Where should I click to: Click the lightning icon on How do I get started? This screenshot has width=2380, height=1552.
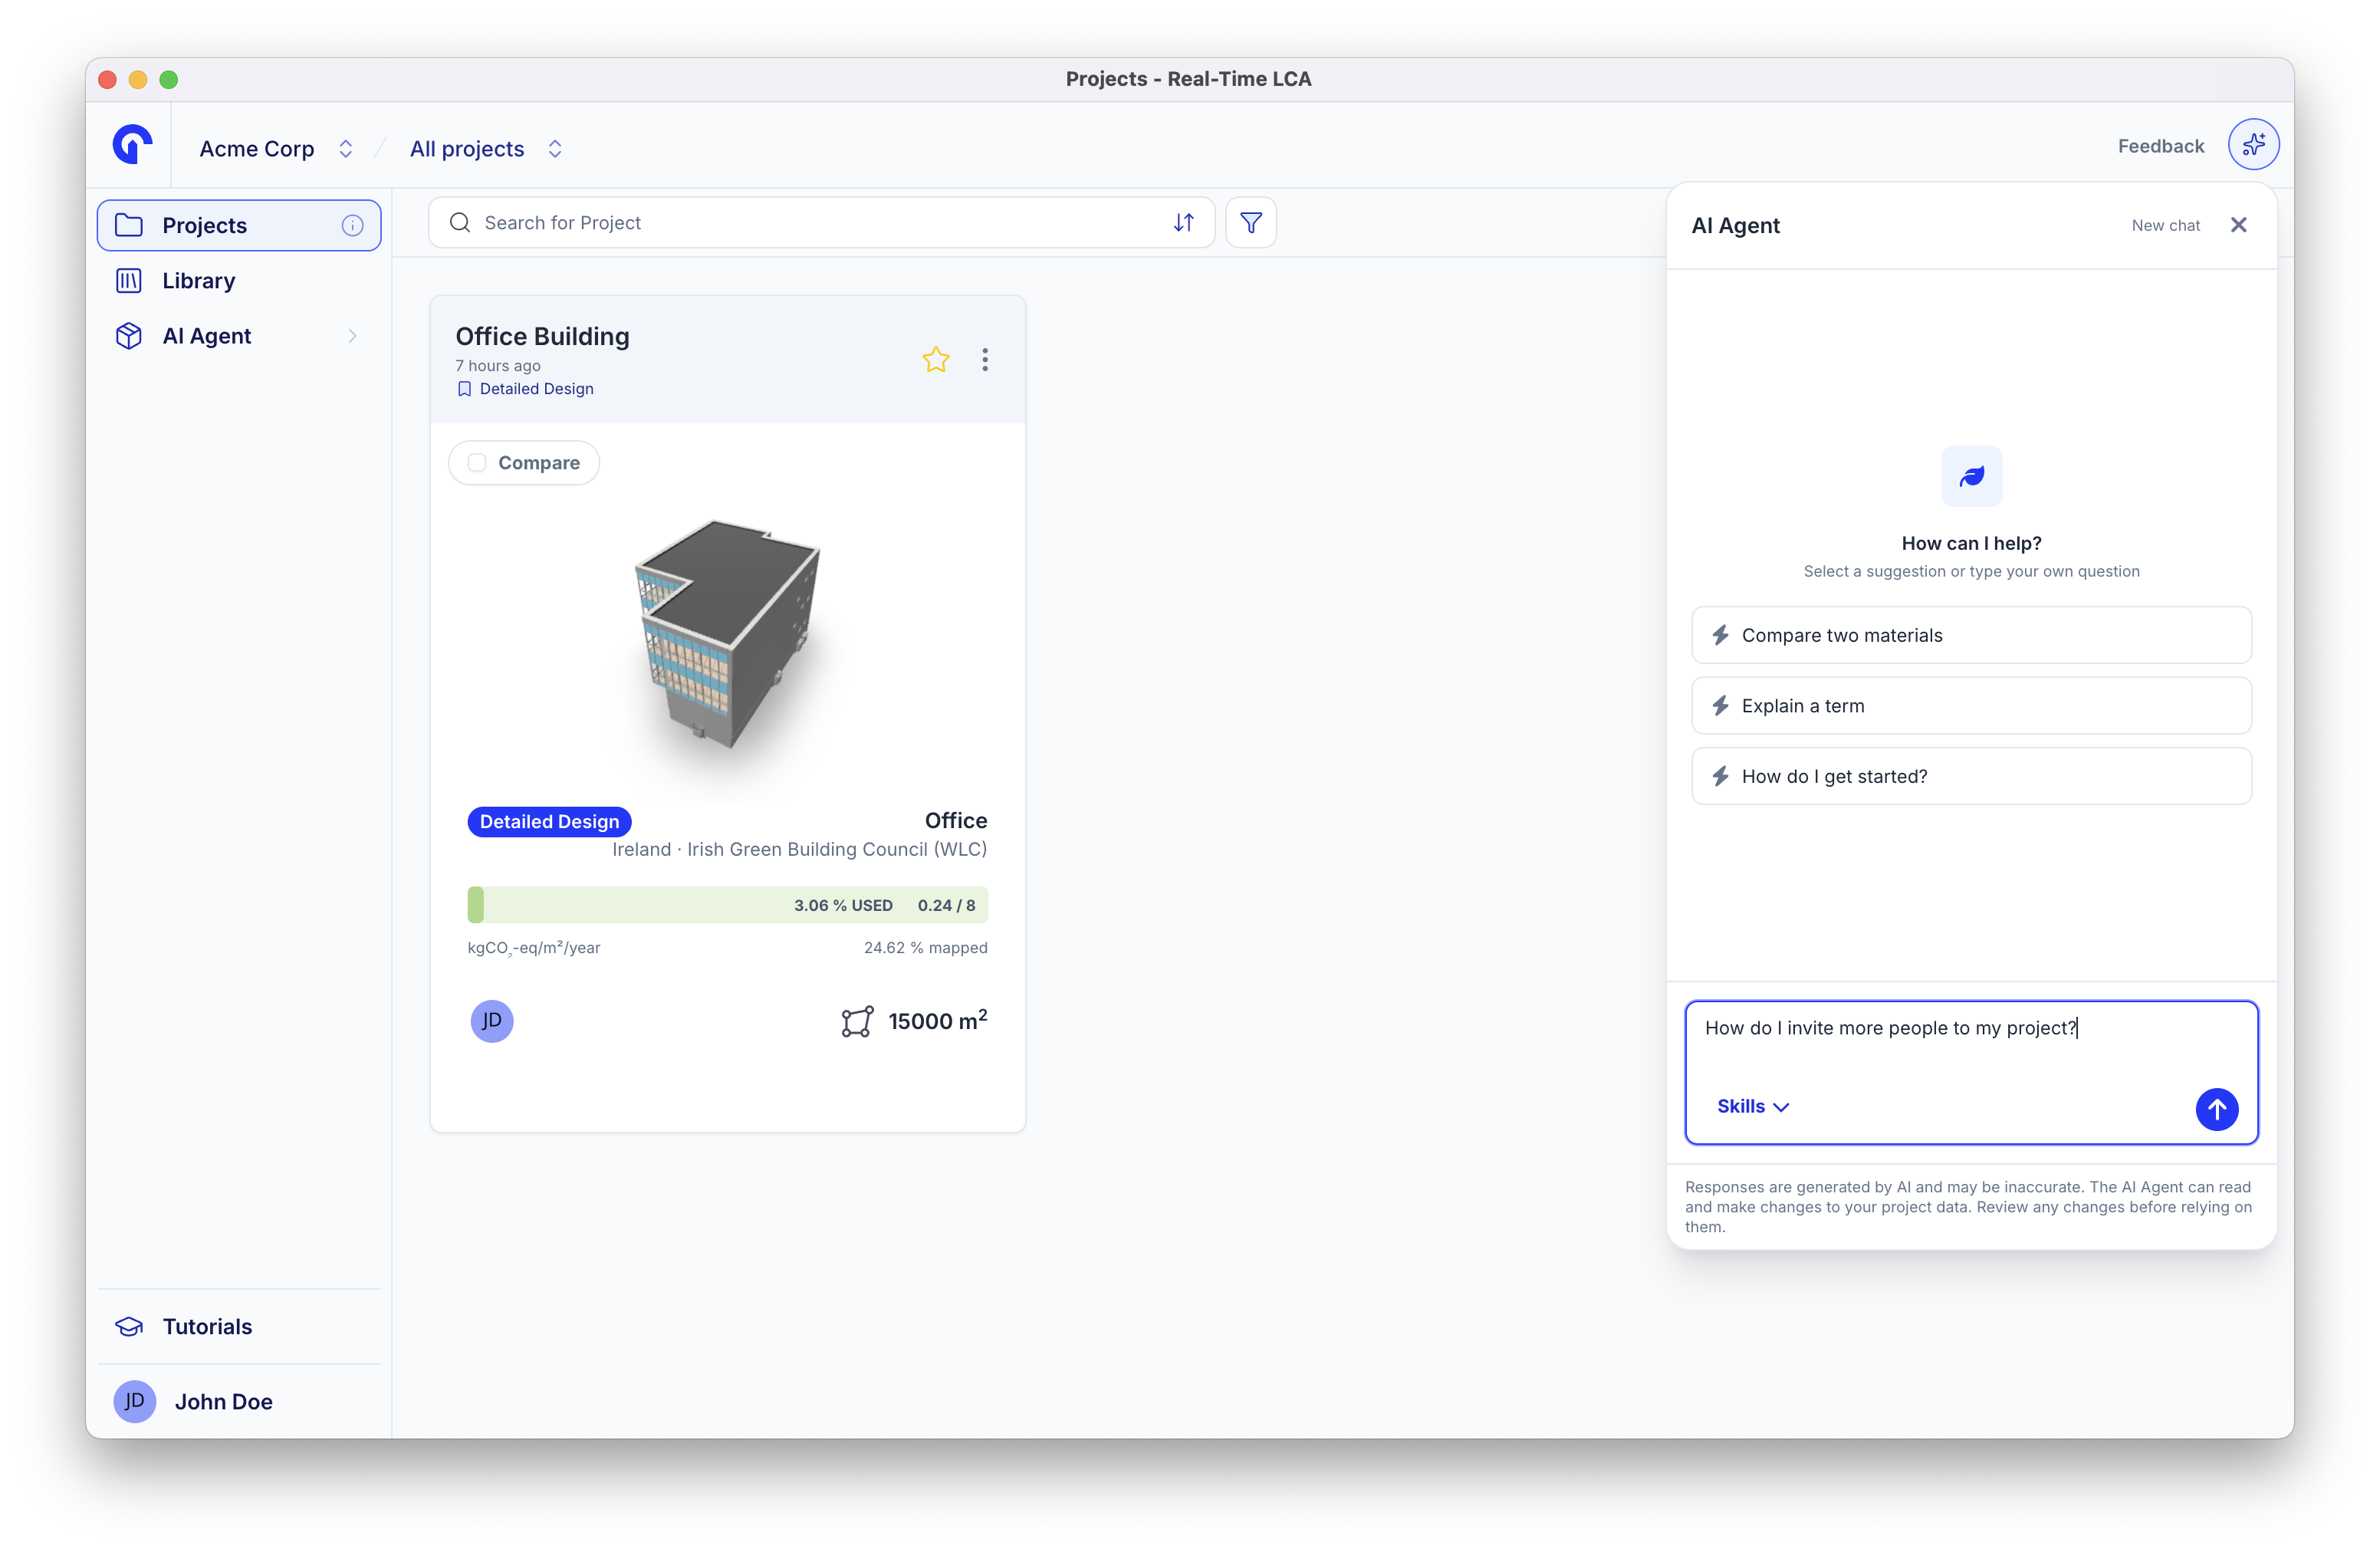pos(1720,777)
